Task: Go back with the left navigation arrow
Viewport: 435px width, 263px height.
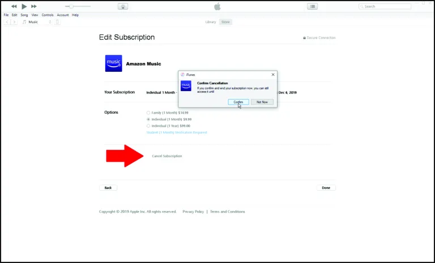Action: coord(7,22)
